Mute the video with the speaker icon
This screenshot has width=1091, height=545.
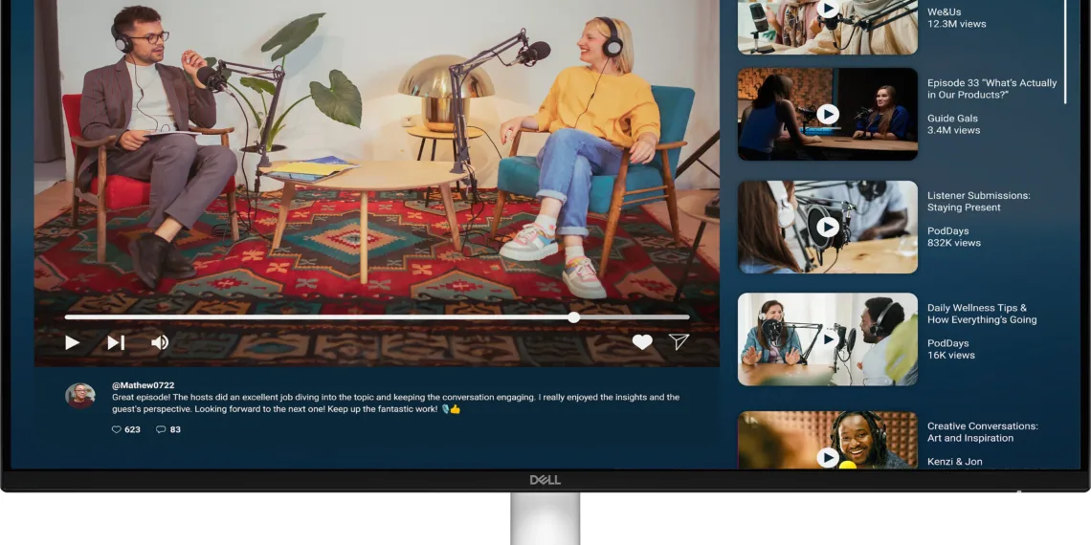(x=160, y=342)
